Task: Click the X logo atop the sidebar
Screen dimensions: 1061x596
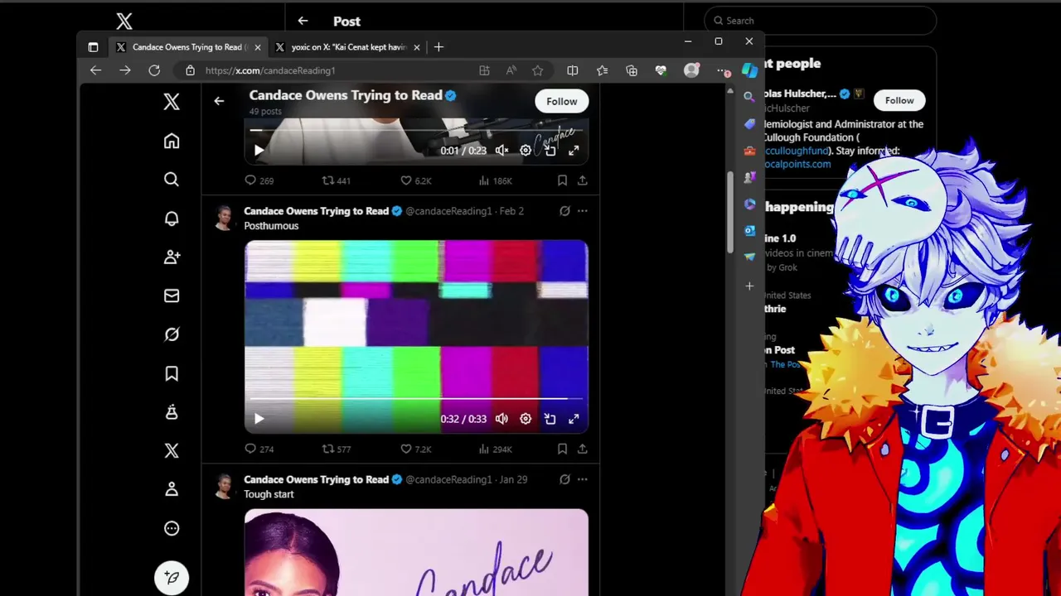Action: [172, 102]
